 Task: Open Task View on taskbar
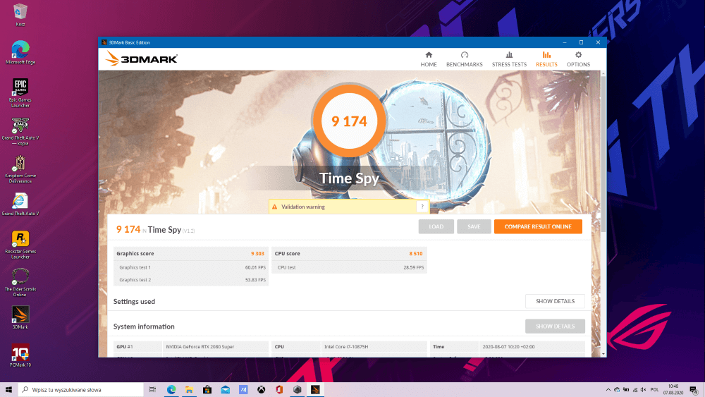(x=152, y=390)
